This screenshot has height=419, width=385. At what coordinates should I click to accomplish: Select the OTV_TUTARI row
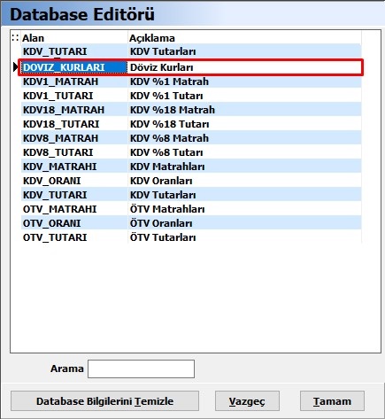click(x=191, y=237)
